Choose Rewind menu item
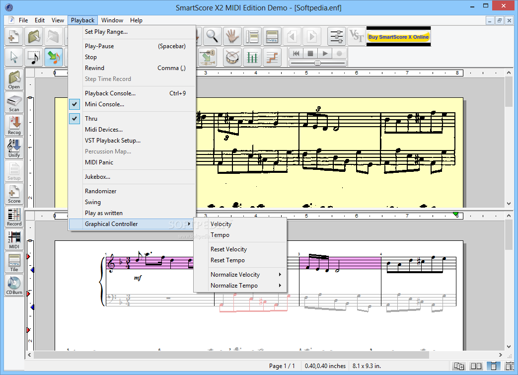Viewport: 518px width, 375px height. [x=132, y=68]
